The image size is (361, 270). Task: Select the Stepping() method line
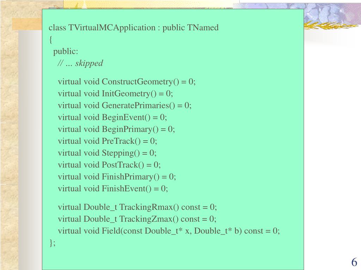[107, 153]
